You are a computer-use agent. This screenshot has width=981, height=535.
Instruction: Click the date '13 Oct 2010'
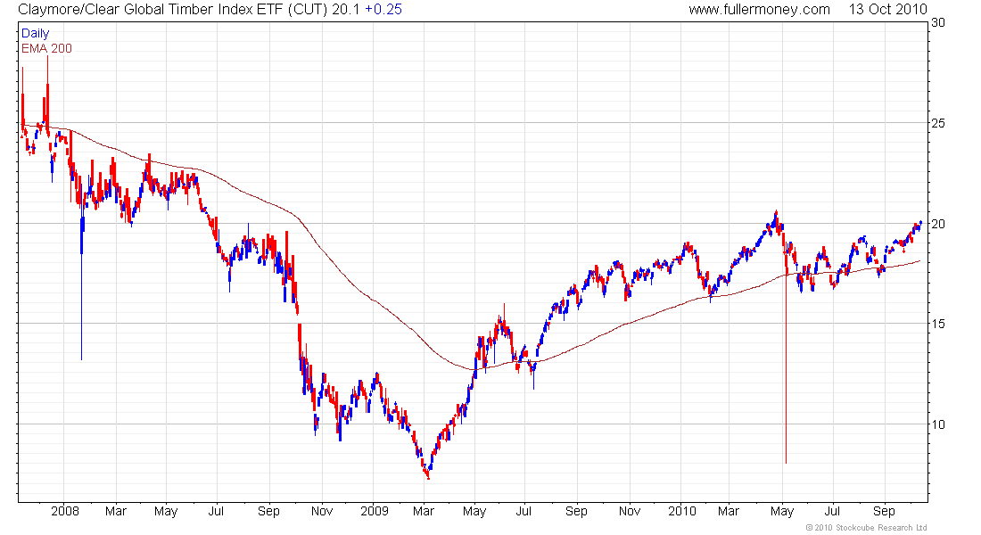tap(887, 10)
